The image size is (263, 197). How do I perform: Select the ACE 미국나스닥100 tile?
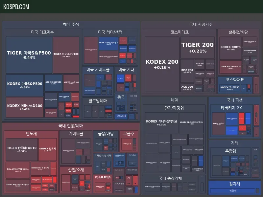[71, 83]
